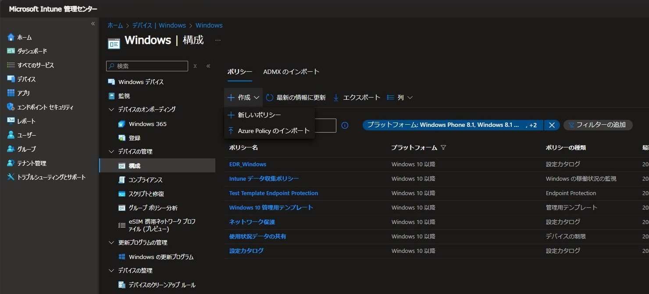
Task: Click the info icon beside search box
Action: pos(345,126)
